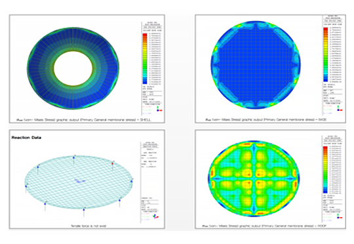The image size is (354, 244).
Task: Click the axis triad icon in the SHELL plot
Action: click(x=159, y=109)
